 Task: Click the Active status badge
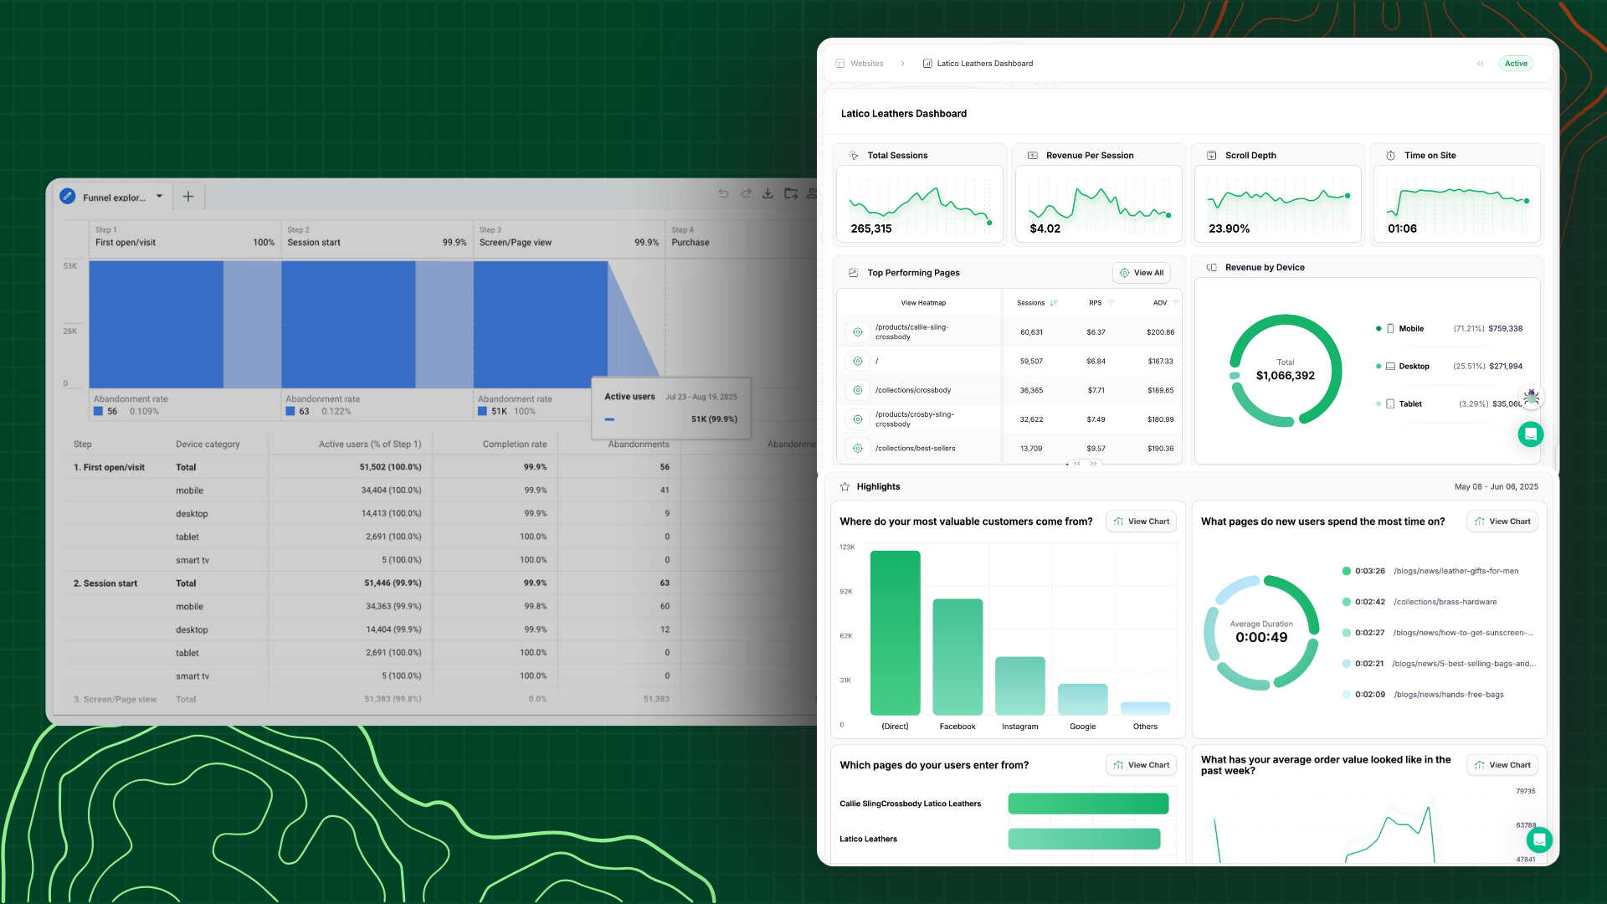[x=1516, y=64]
